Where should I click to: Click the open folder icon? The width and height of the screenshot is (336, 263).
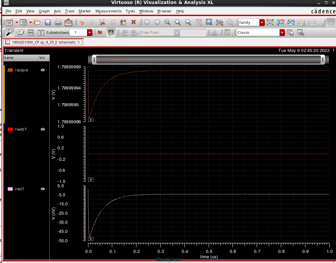tap(37, 22)
